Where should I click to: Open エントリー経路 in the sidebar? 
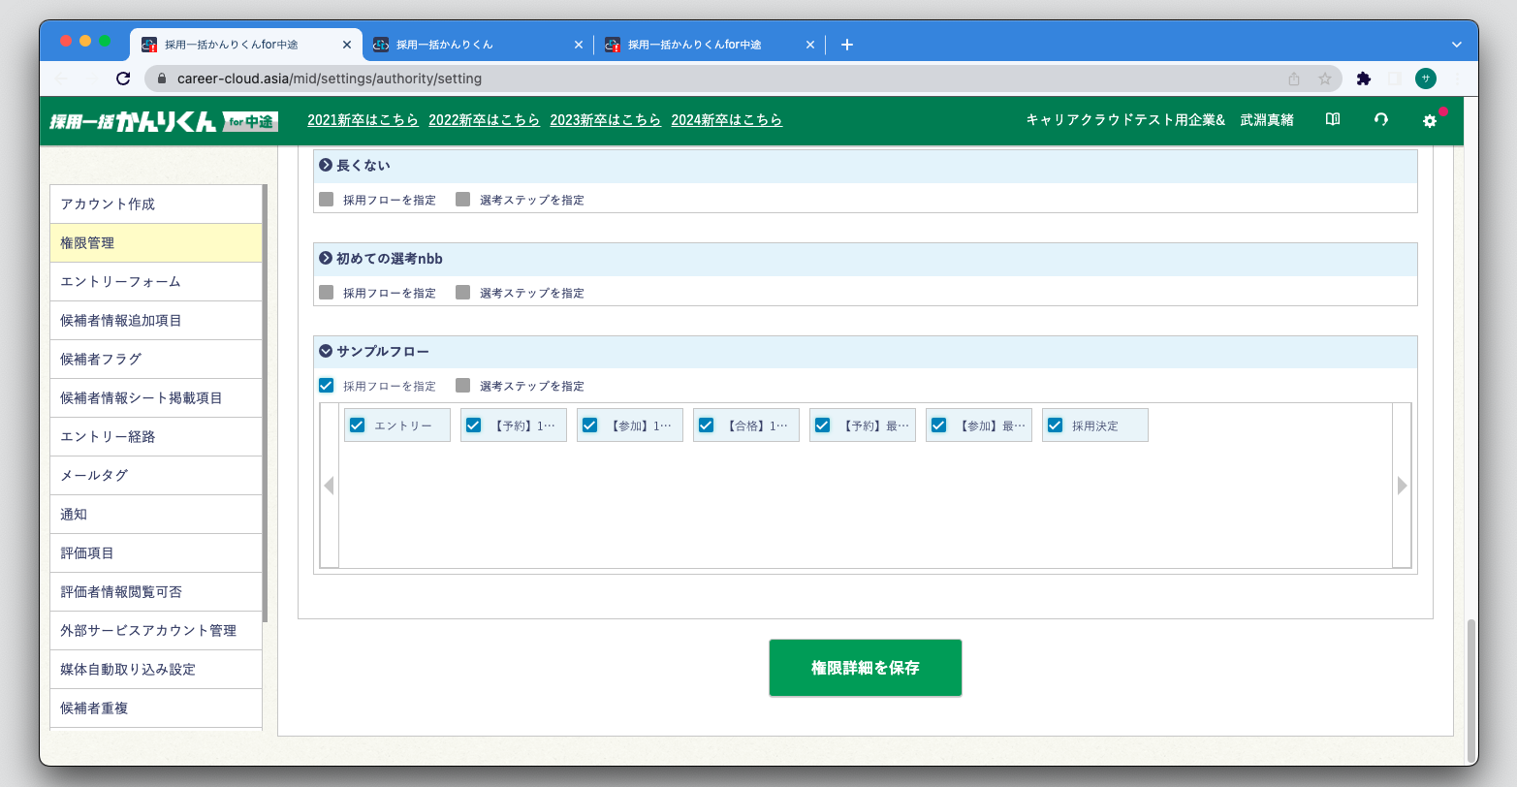coord(156,437)
